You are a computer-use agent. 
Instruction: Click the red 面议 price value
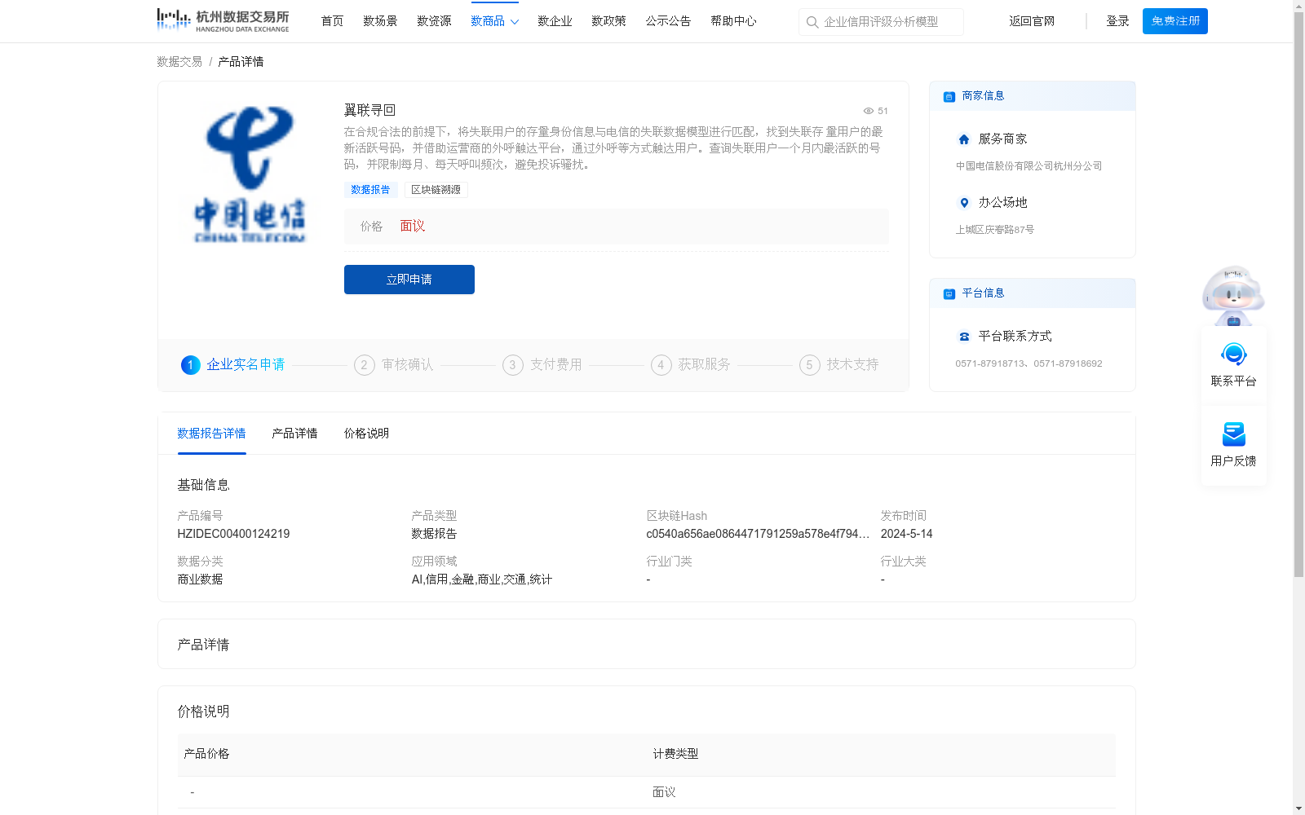point(413,227)
